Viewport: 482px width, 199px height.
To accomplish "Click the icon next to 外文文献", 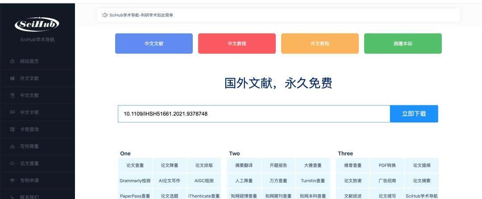I will click(x=12, y=78).
